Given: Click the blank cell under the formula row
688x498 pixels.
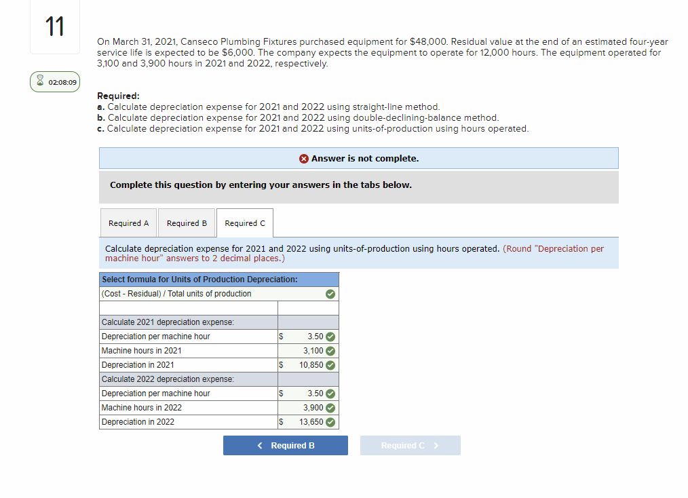Looking at the screenshot, I should [x=189, y=308].
